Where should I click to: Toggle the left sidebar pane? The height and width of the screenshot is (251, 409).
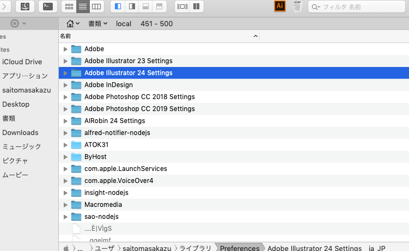point(118,7)
